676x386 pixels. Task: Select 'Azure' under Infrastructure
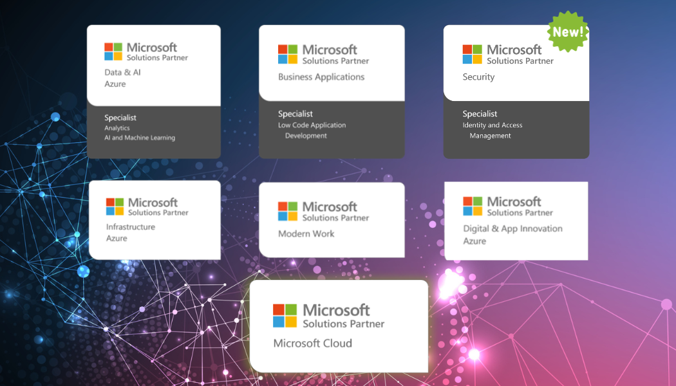[117, 238]
